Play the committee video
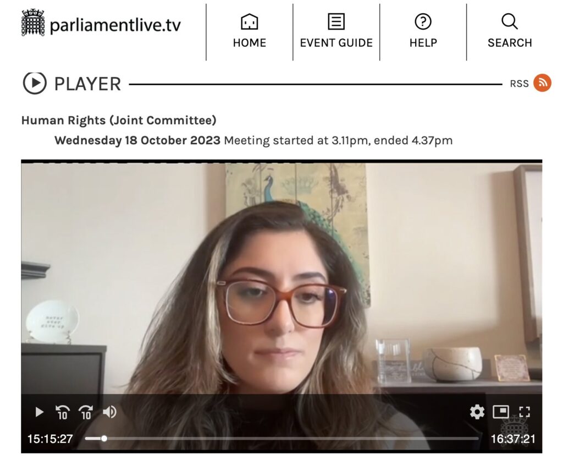563x464 pixels. click(39, 412)
